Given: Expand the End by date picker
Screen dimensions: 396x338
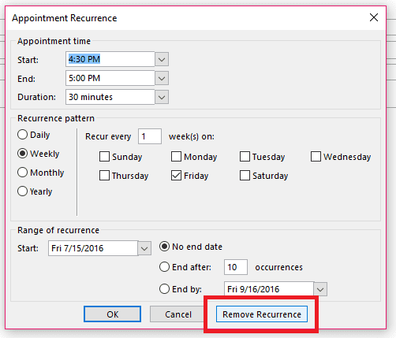Looking at the screenshot, I should pyautogui.click(x=320, y=289).
